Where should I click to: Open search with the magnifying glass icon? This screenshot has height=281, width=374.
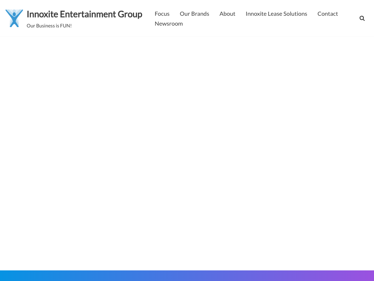pos(362,18)
